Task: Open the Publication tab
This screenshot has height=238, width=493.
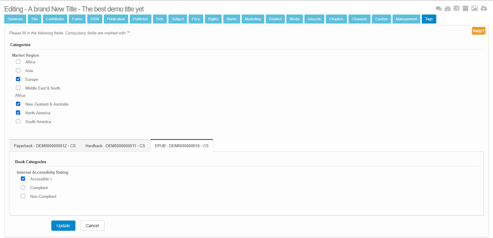Action: click(116, 19)
